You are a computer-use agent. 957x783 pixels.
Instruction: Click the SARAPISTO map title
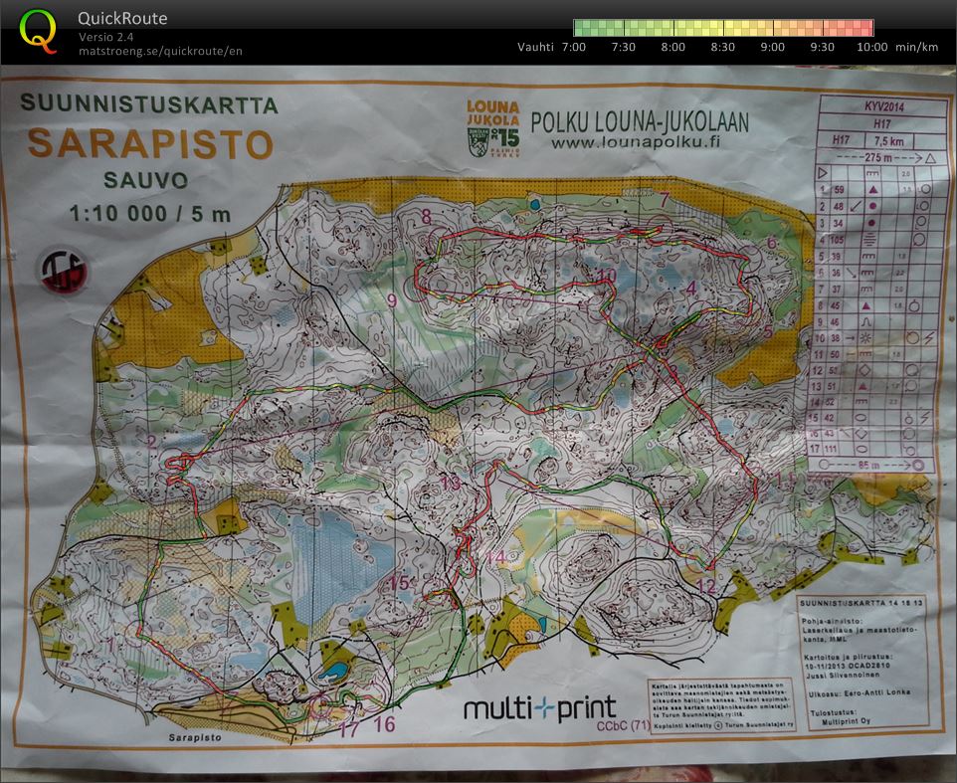tap(149, 144)
